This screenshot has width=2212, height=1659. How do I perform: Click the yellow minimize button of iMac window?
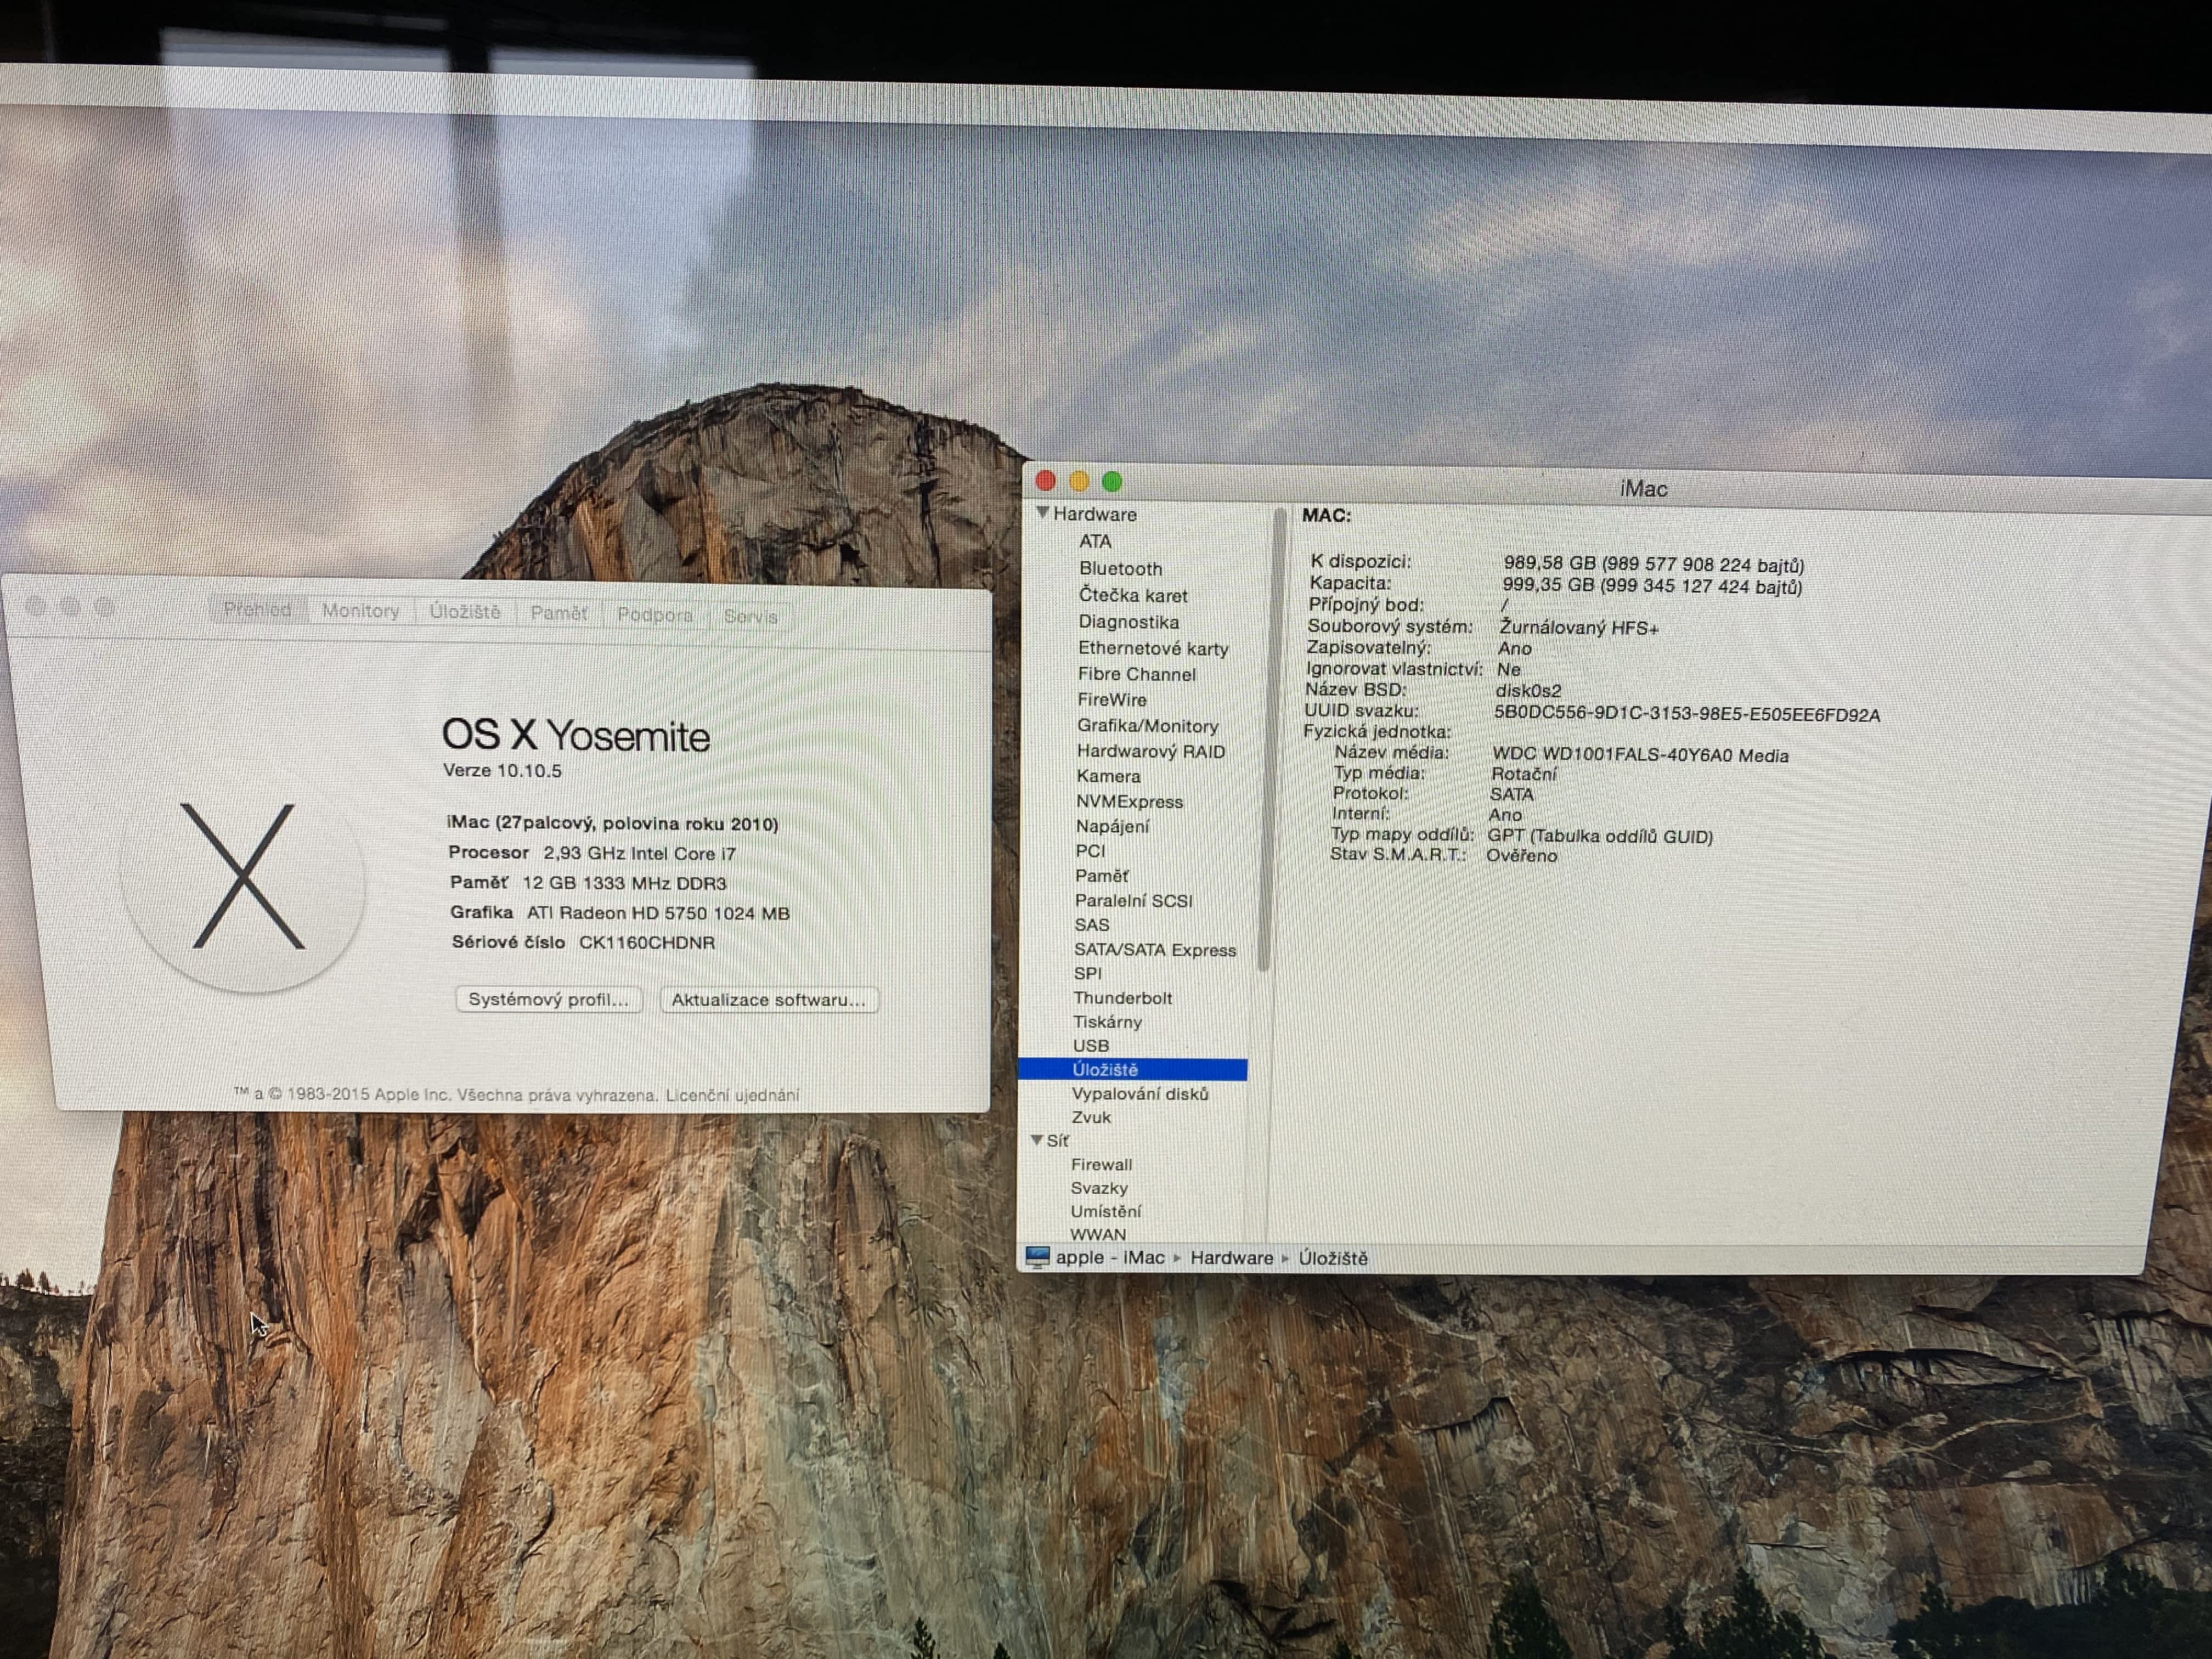point(1079,482)
